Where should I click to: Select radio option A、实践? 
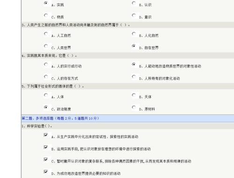click(x=46, y=3)
